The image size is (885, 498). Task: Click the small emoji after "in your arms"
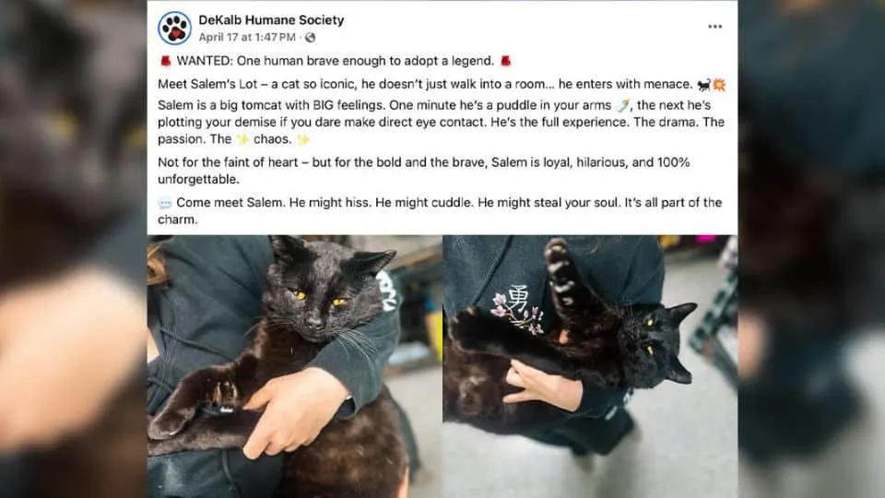(622, 105)
